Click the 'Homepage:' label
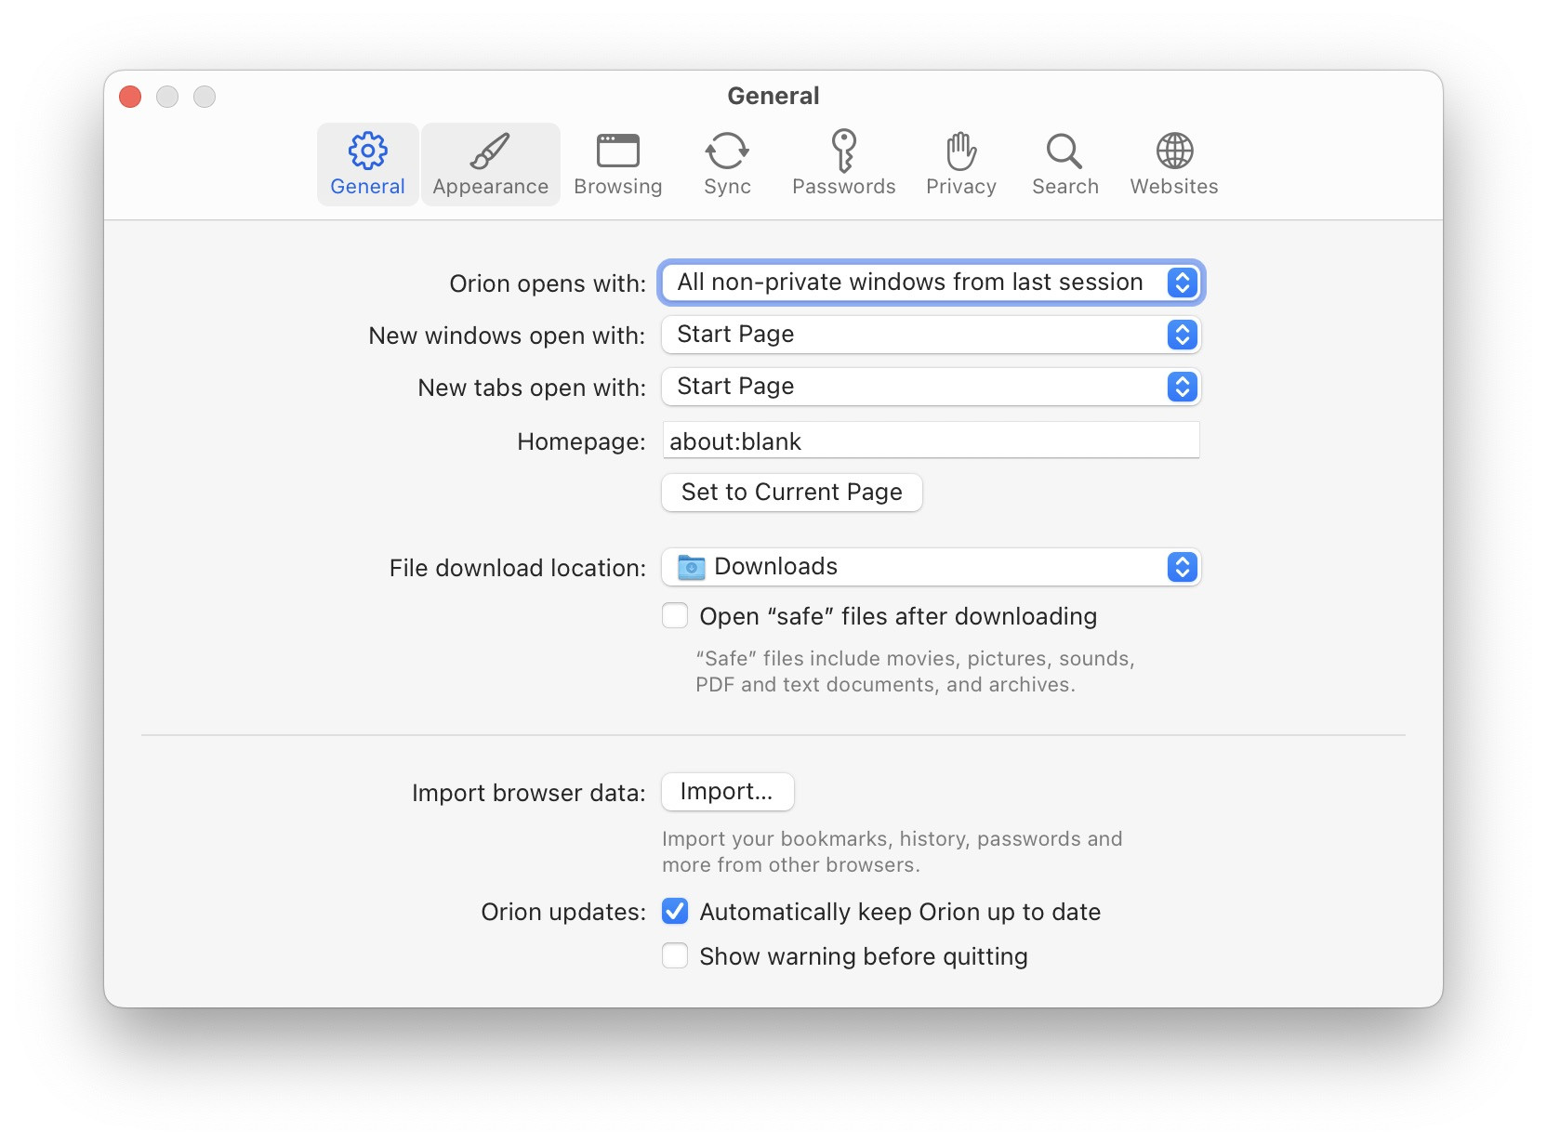1547x1145 pixels. [x=581, y=441]
